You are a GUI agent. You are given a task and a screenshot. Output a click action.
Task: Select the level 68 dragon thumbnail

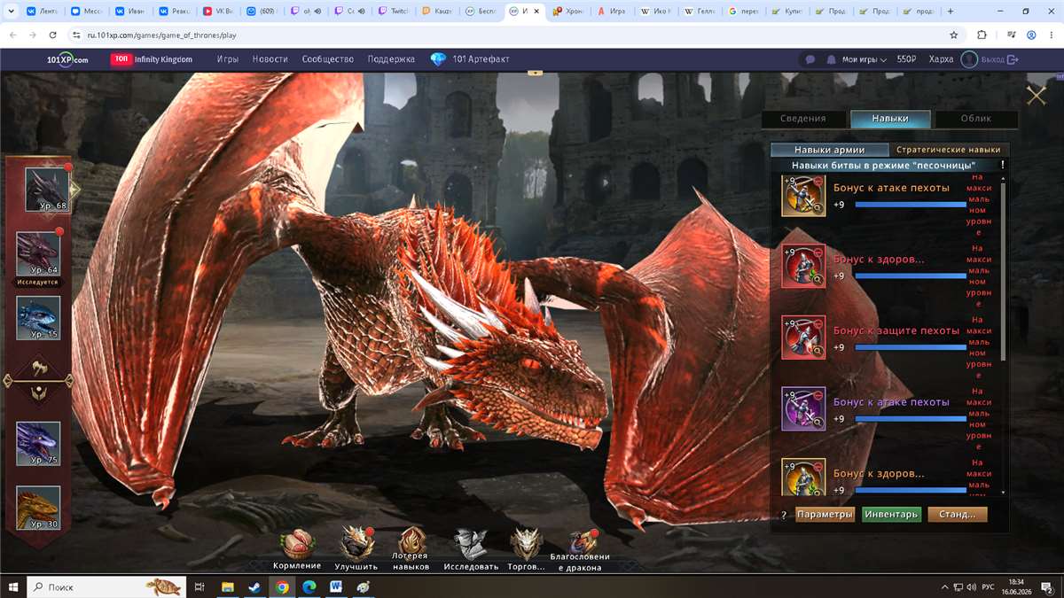(x=47, y=189)
